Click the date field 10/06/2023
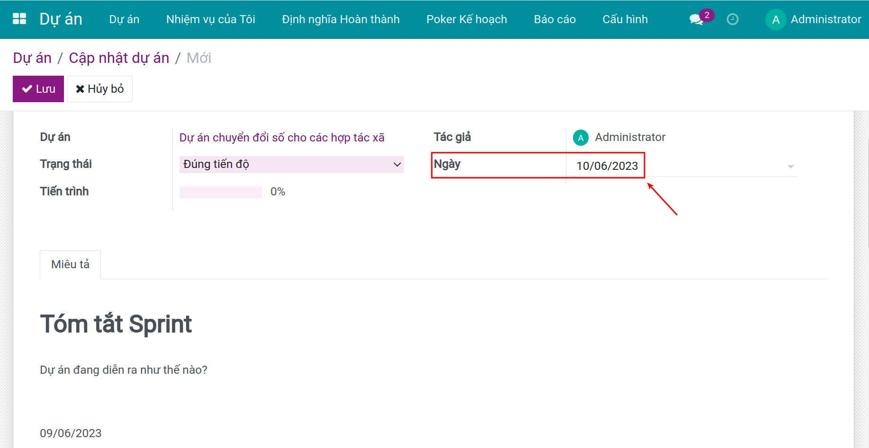This screenshot has width=869, height=448. 607,166
